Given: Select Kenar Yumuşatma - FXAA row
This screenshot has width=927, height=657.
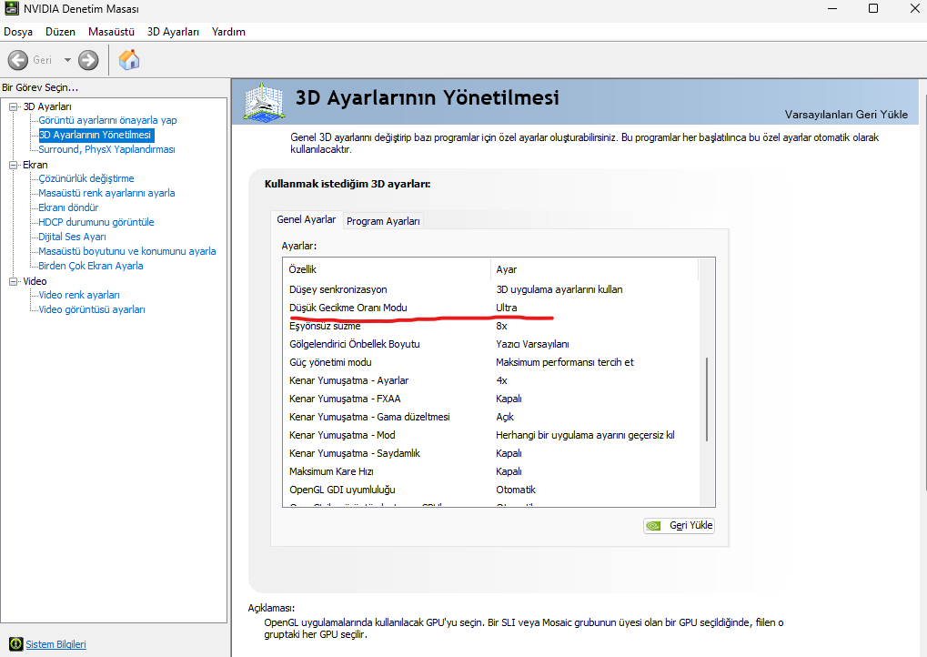Looking at the screenshot, I should tap(490, 399).
